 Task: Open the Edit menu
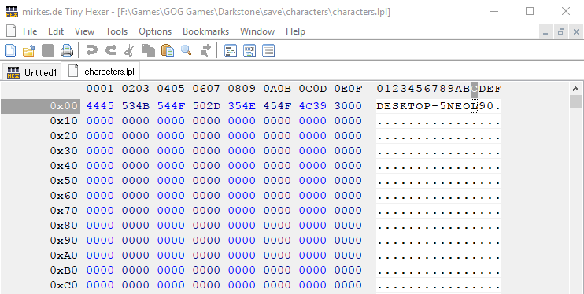click(56, 31)
